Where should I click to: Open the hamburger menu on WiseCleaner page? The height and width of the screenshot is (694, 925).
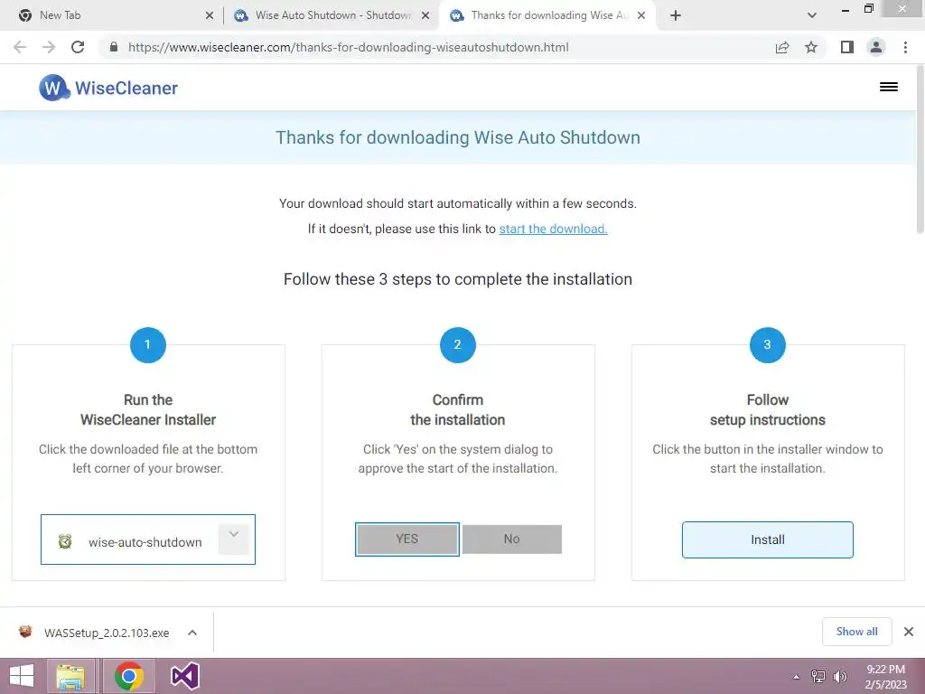(889, 87)
